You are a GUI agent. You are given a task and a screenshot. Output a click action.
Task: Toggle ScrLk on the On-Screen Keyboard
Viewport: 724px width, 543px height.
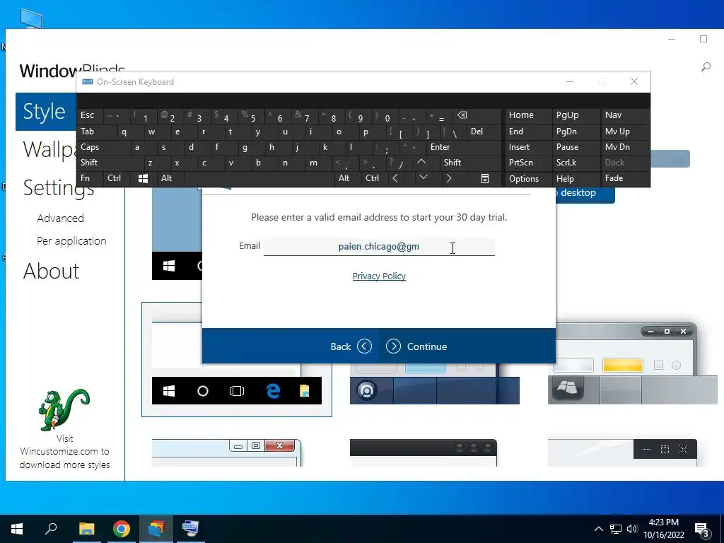[x=576, y=163]
